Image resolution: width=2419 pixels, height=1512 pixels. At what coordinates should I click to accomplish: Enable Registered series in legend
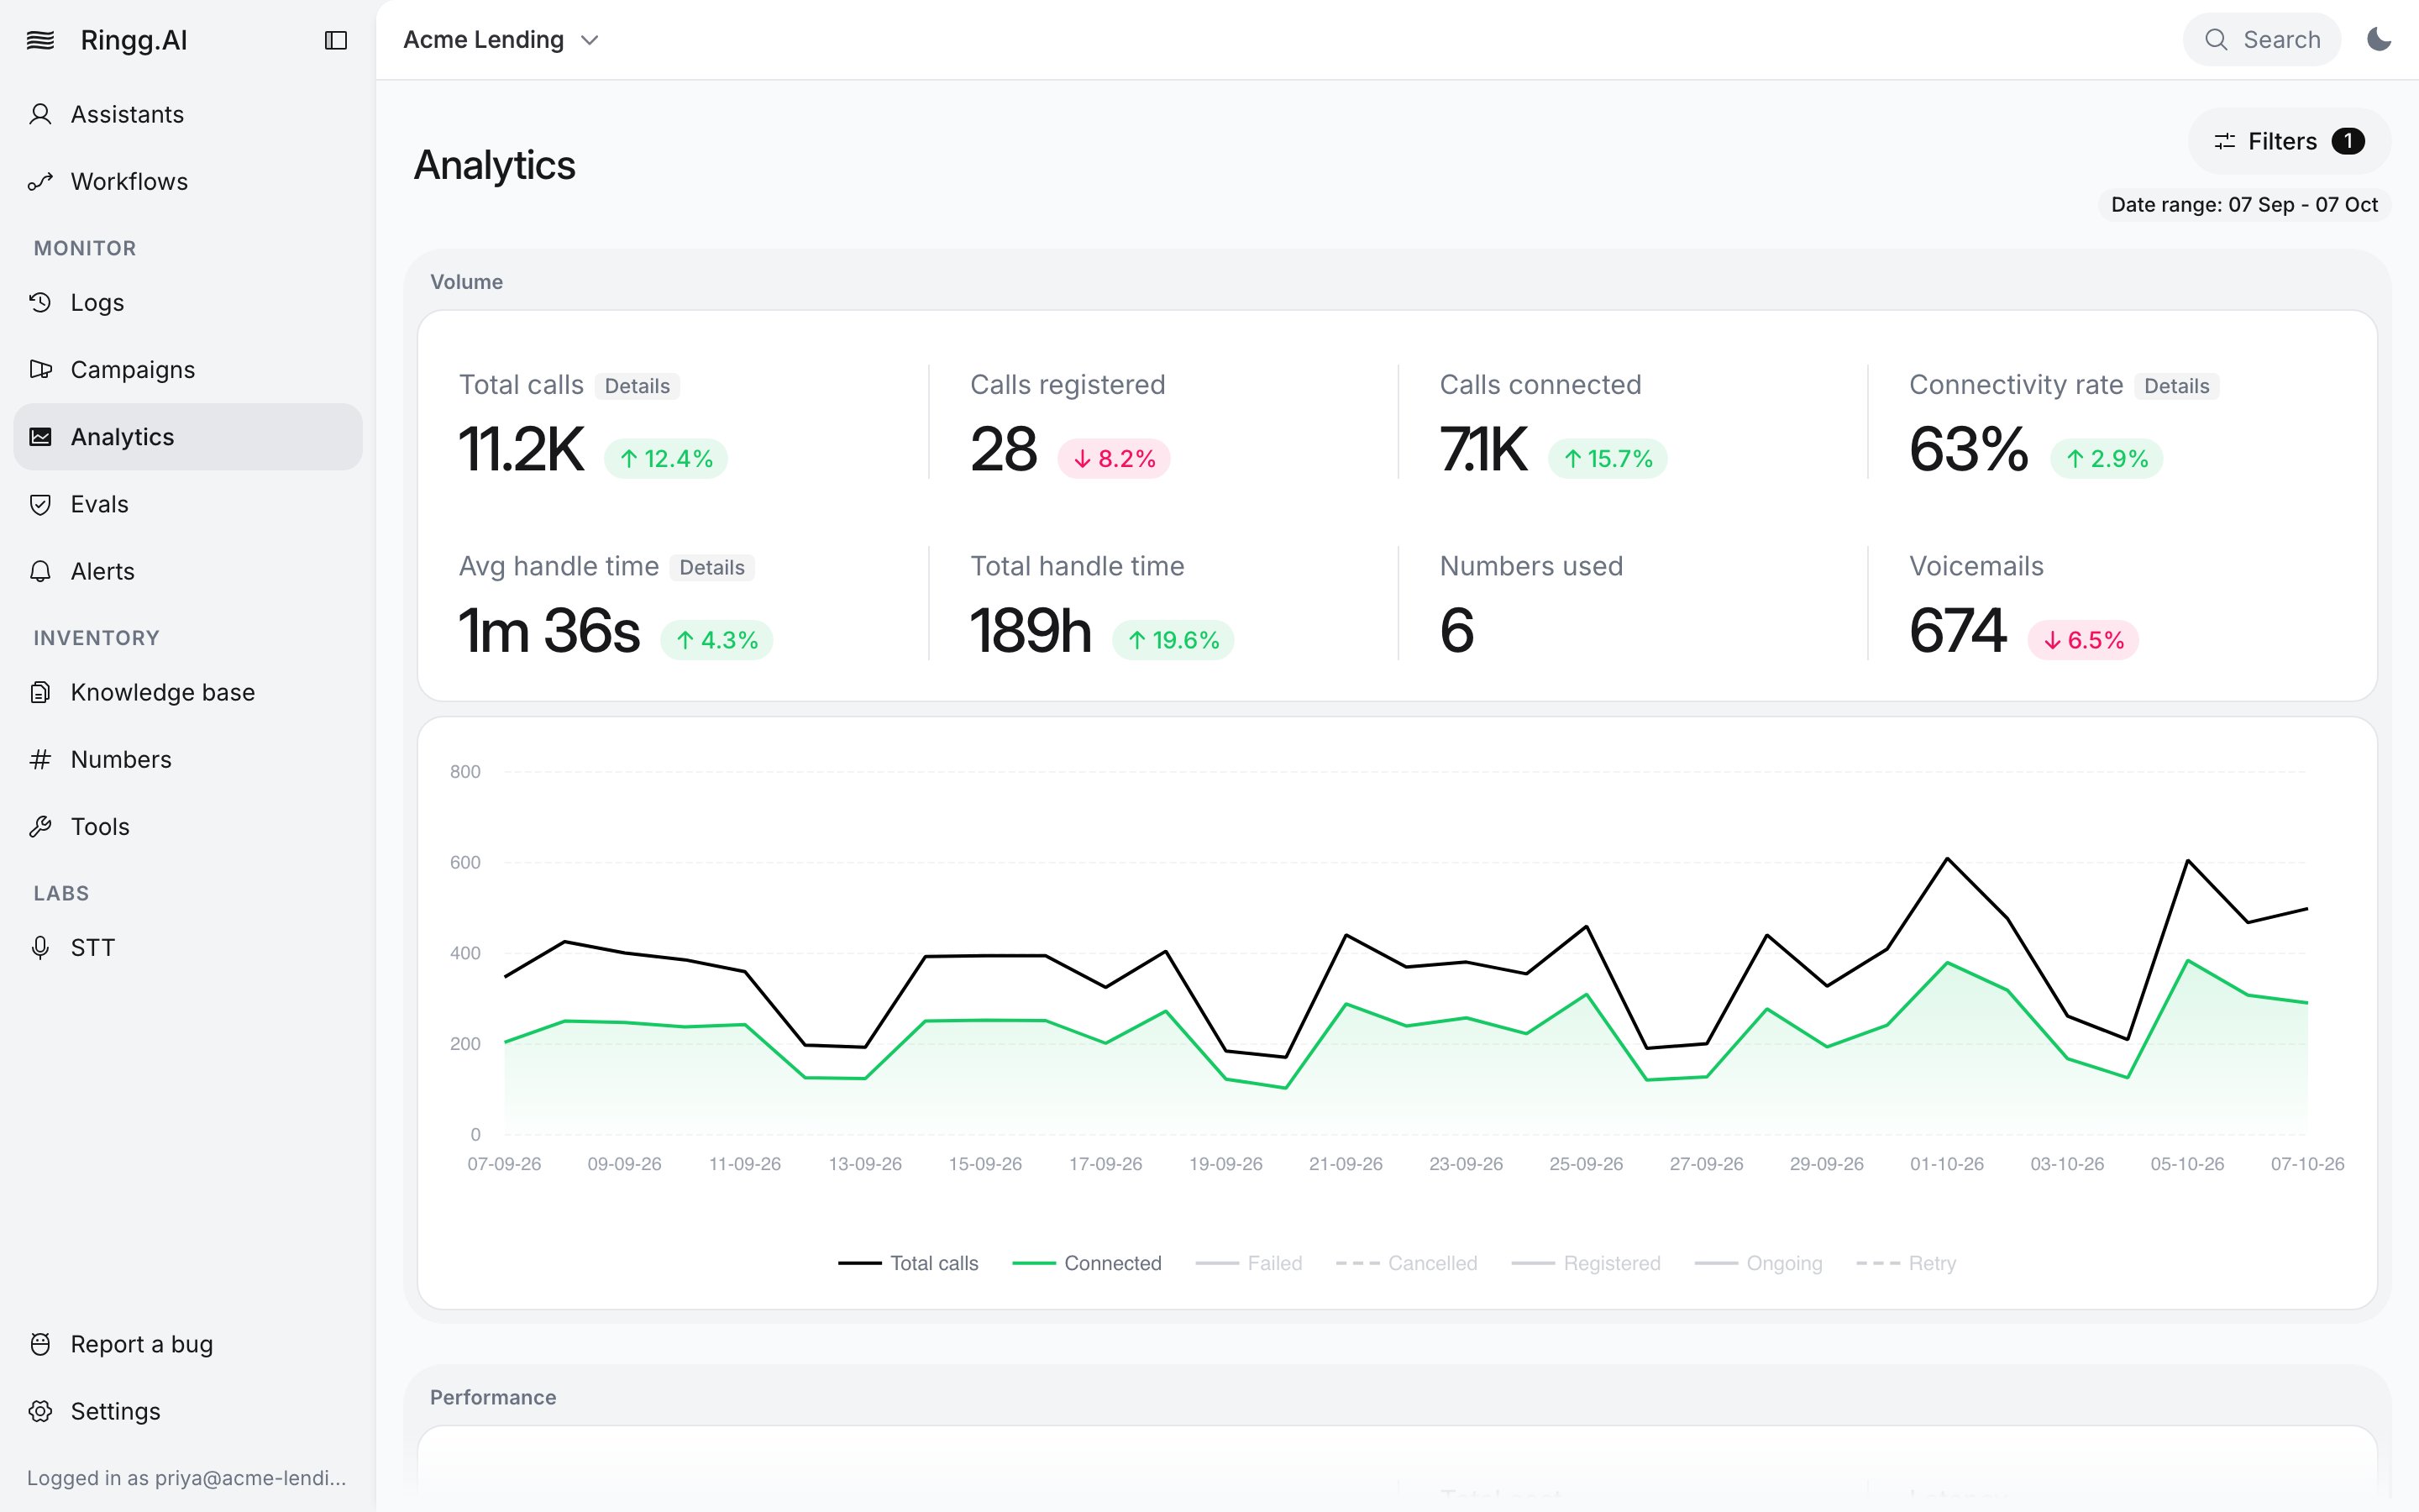(1585, 1263)
